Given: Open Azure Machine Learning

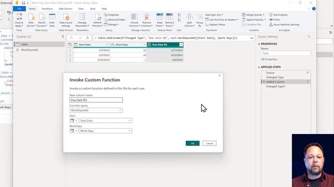Looking at the screenshot, I should [x=284, y=24].
